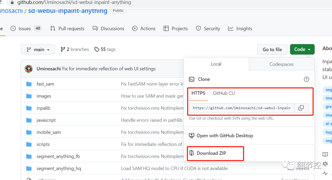The height and width of the screenshot is (180, 332).
Task: Open the images folder
Action: 44,96
